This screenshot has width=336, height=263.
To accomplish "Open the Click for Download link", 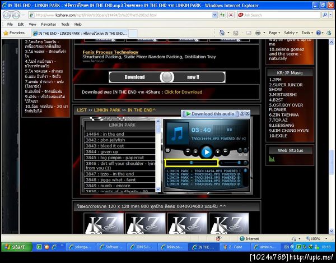I will pos(183,92).
